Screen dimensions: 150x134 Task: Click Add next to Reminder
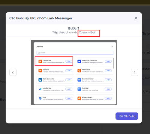pos(108,89)
